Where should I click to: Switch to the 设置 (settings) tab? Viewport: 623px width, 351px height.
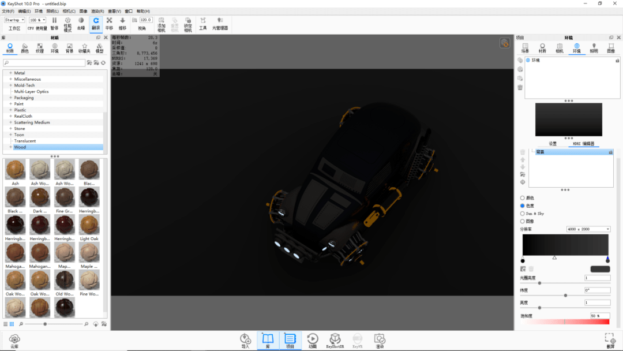(x=552, y=144)
